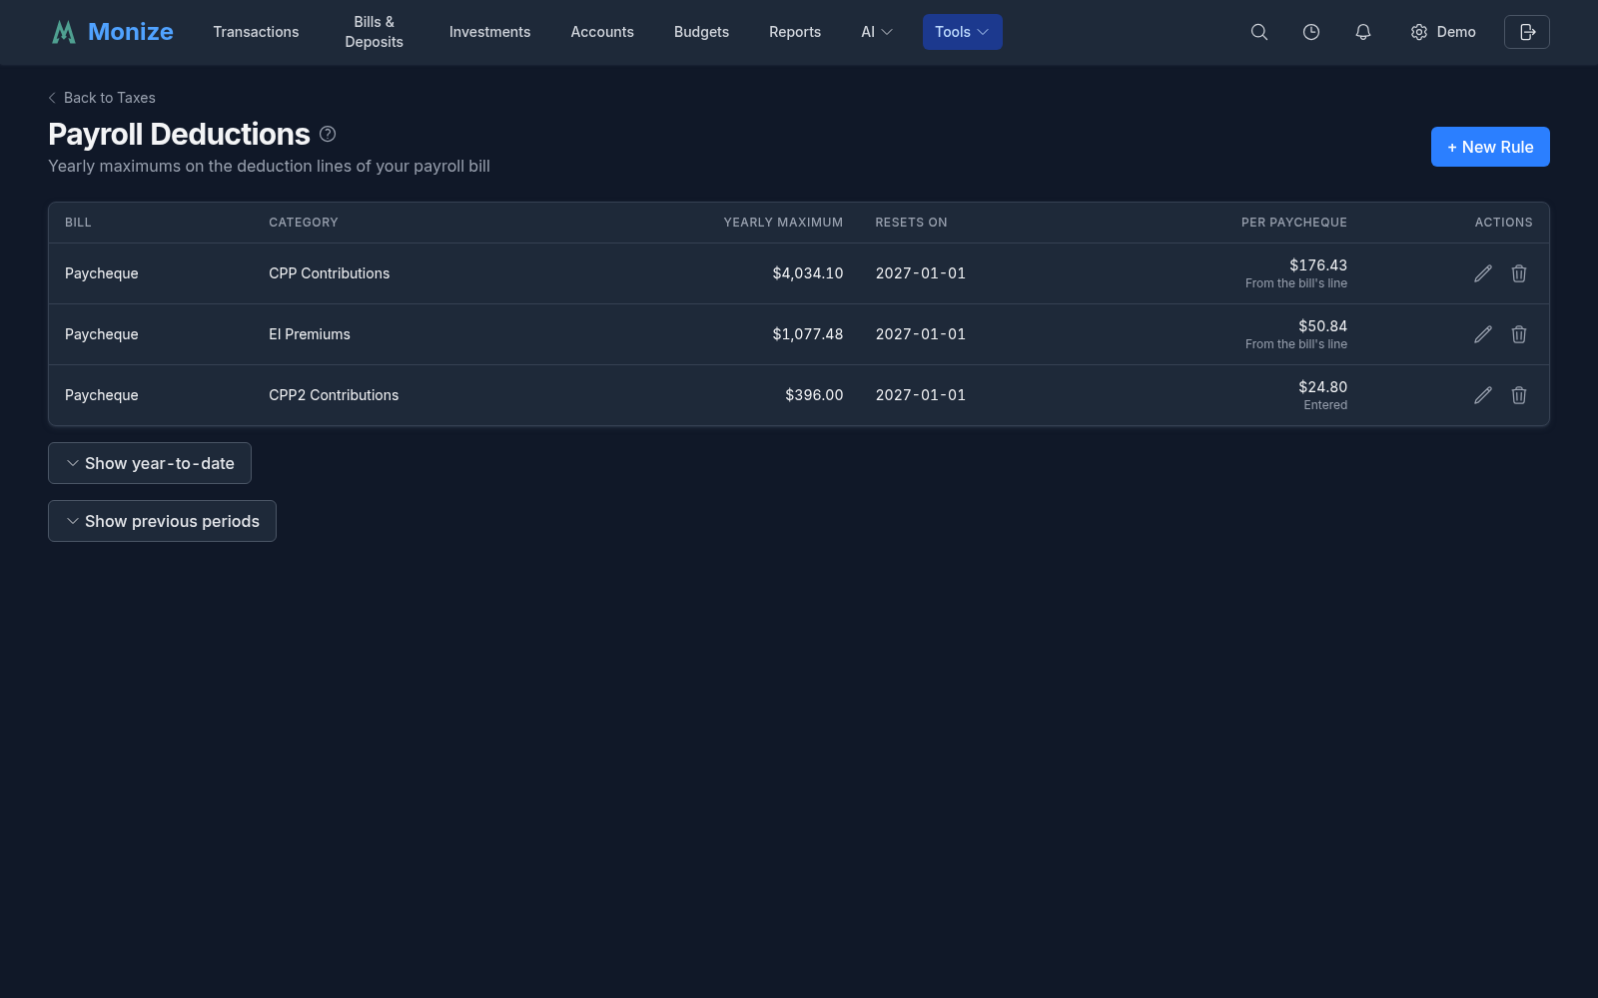The image size is (1598, 998).
Task: Click the logout icon button
Action: coord(1527,32)
